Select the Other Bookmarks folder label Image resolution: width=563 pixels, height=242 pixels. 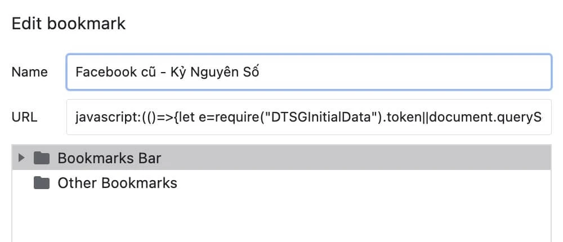click(x=117, y=183)
